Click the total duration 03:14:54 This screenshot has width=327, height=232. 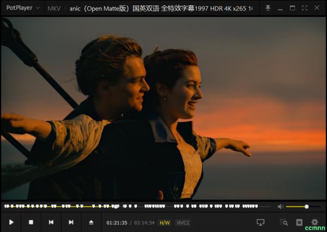pyautogui.click(x=144, y=223)
